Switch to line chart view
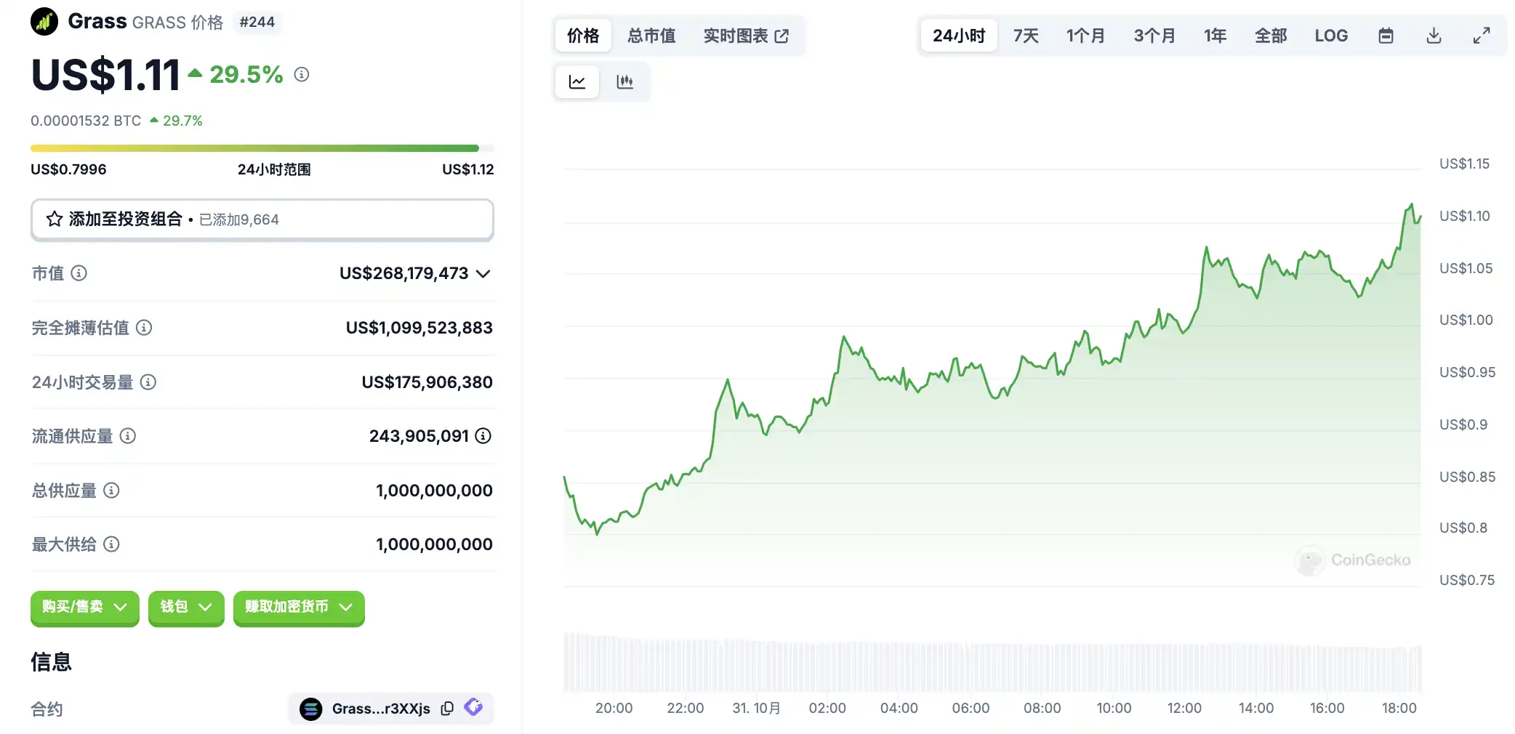This screenshot has height=734, width=1515. pyautogui.click(x=577, y=81)
